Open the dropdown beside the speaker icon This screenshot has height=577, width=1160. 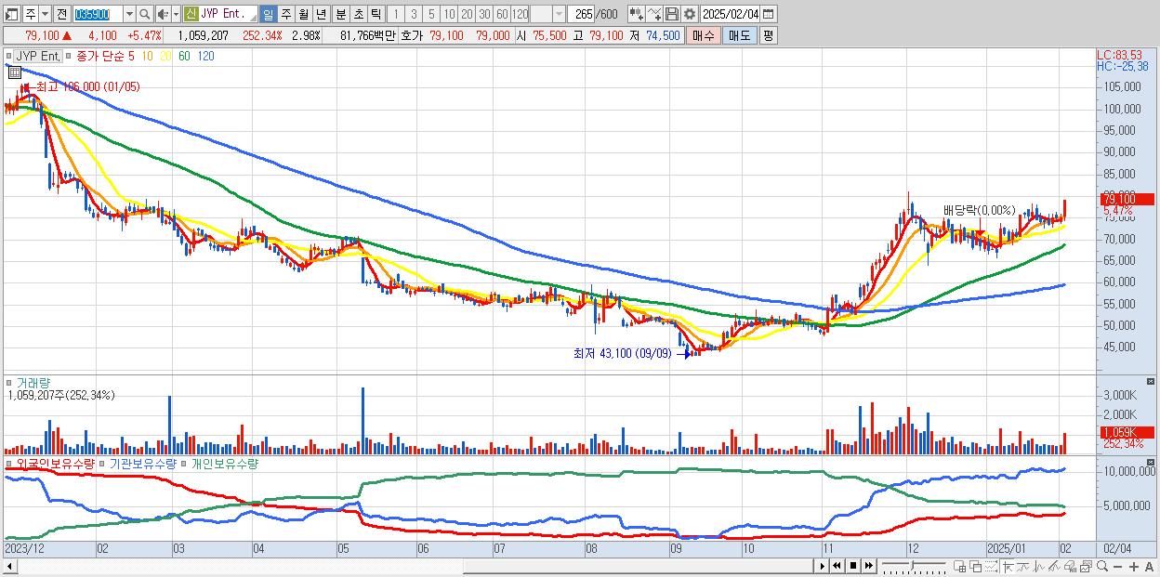pyautogui.click(x=176, y=14)
